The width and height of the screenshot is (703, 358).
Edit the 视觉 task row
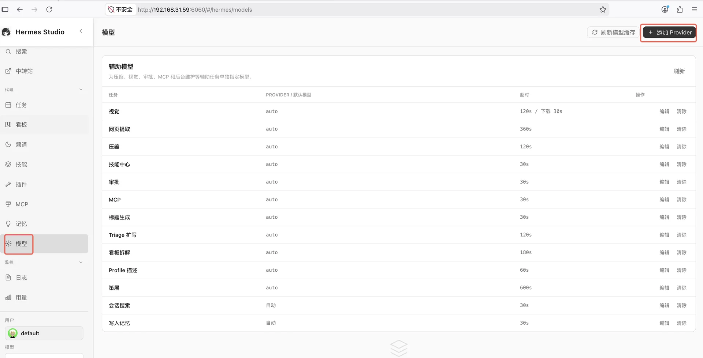click(x=664, y=112)
